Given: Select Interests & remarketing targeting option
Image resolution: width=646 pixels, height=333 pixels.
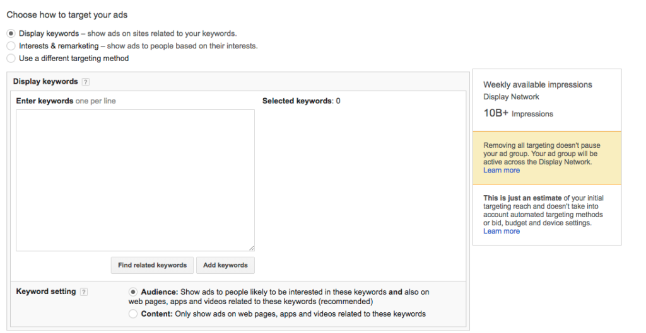Looking at the screenshot, I should [11, 45].
